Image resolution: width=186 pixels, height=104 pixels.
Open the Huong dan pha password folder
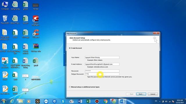[5, 35]
